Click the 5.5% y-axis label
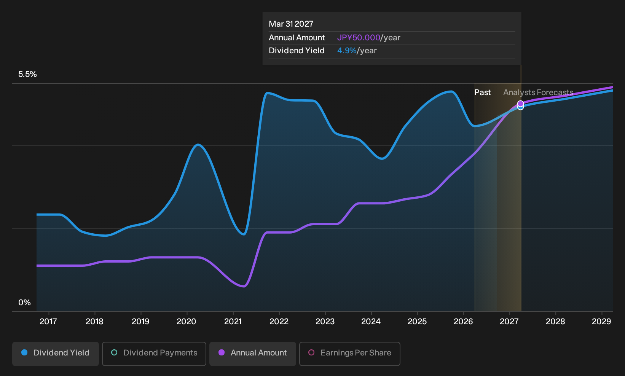Screen dimensions: 625x376 click(x=27, y=74)
